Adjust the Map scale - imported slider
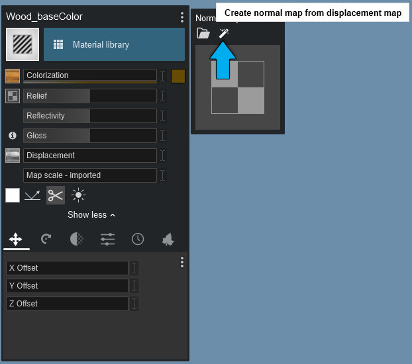Screen dimensions: 412x364 90,175
